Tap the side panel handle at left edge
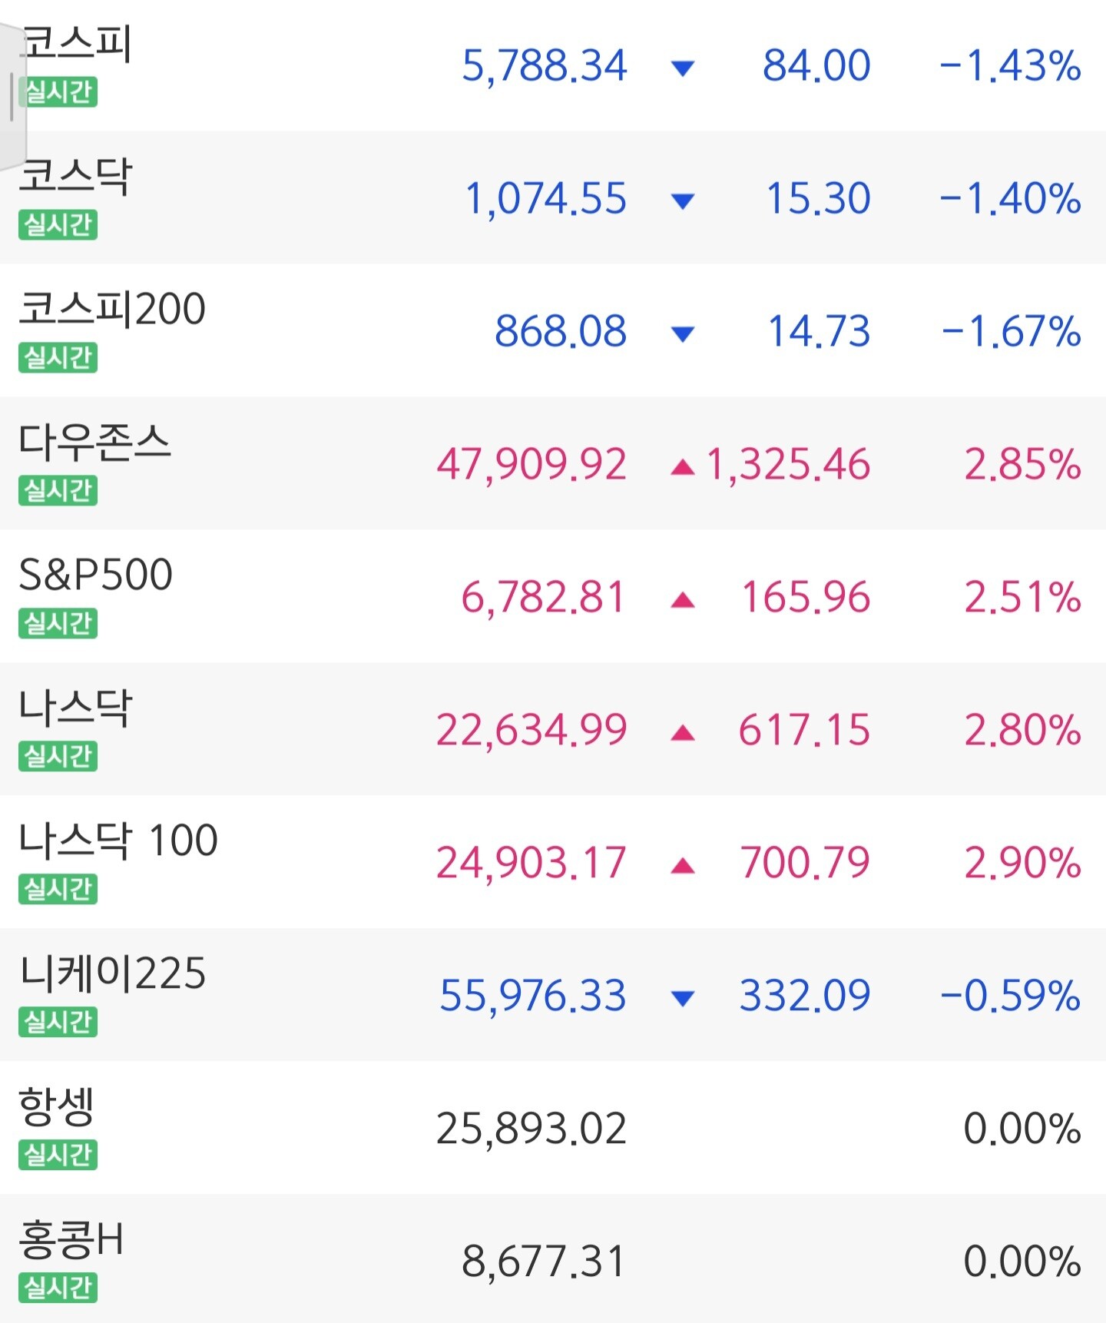Screen dimensions: 1106x1323 point(12,97)
